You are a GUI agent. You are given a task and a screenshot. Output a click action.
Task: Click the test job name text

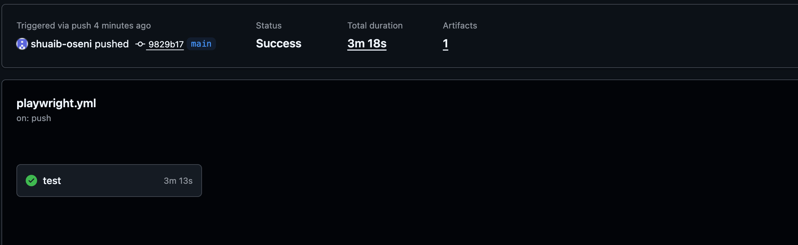[x=52, y=181]
